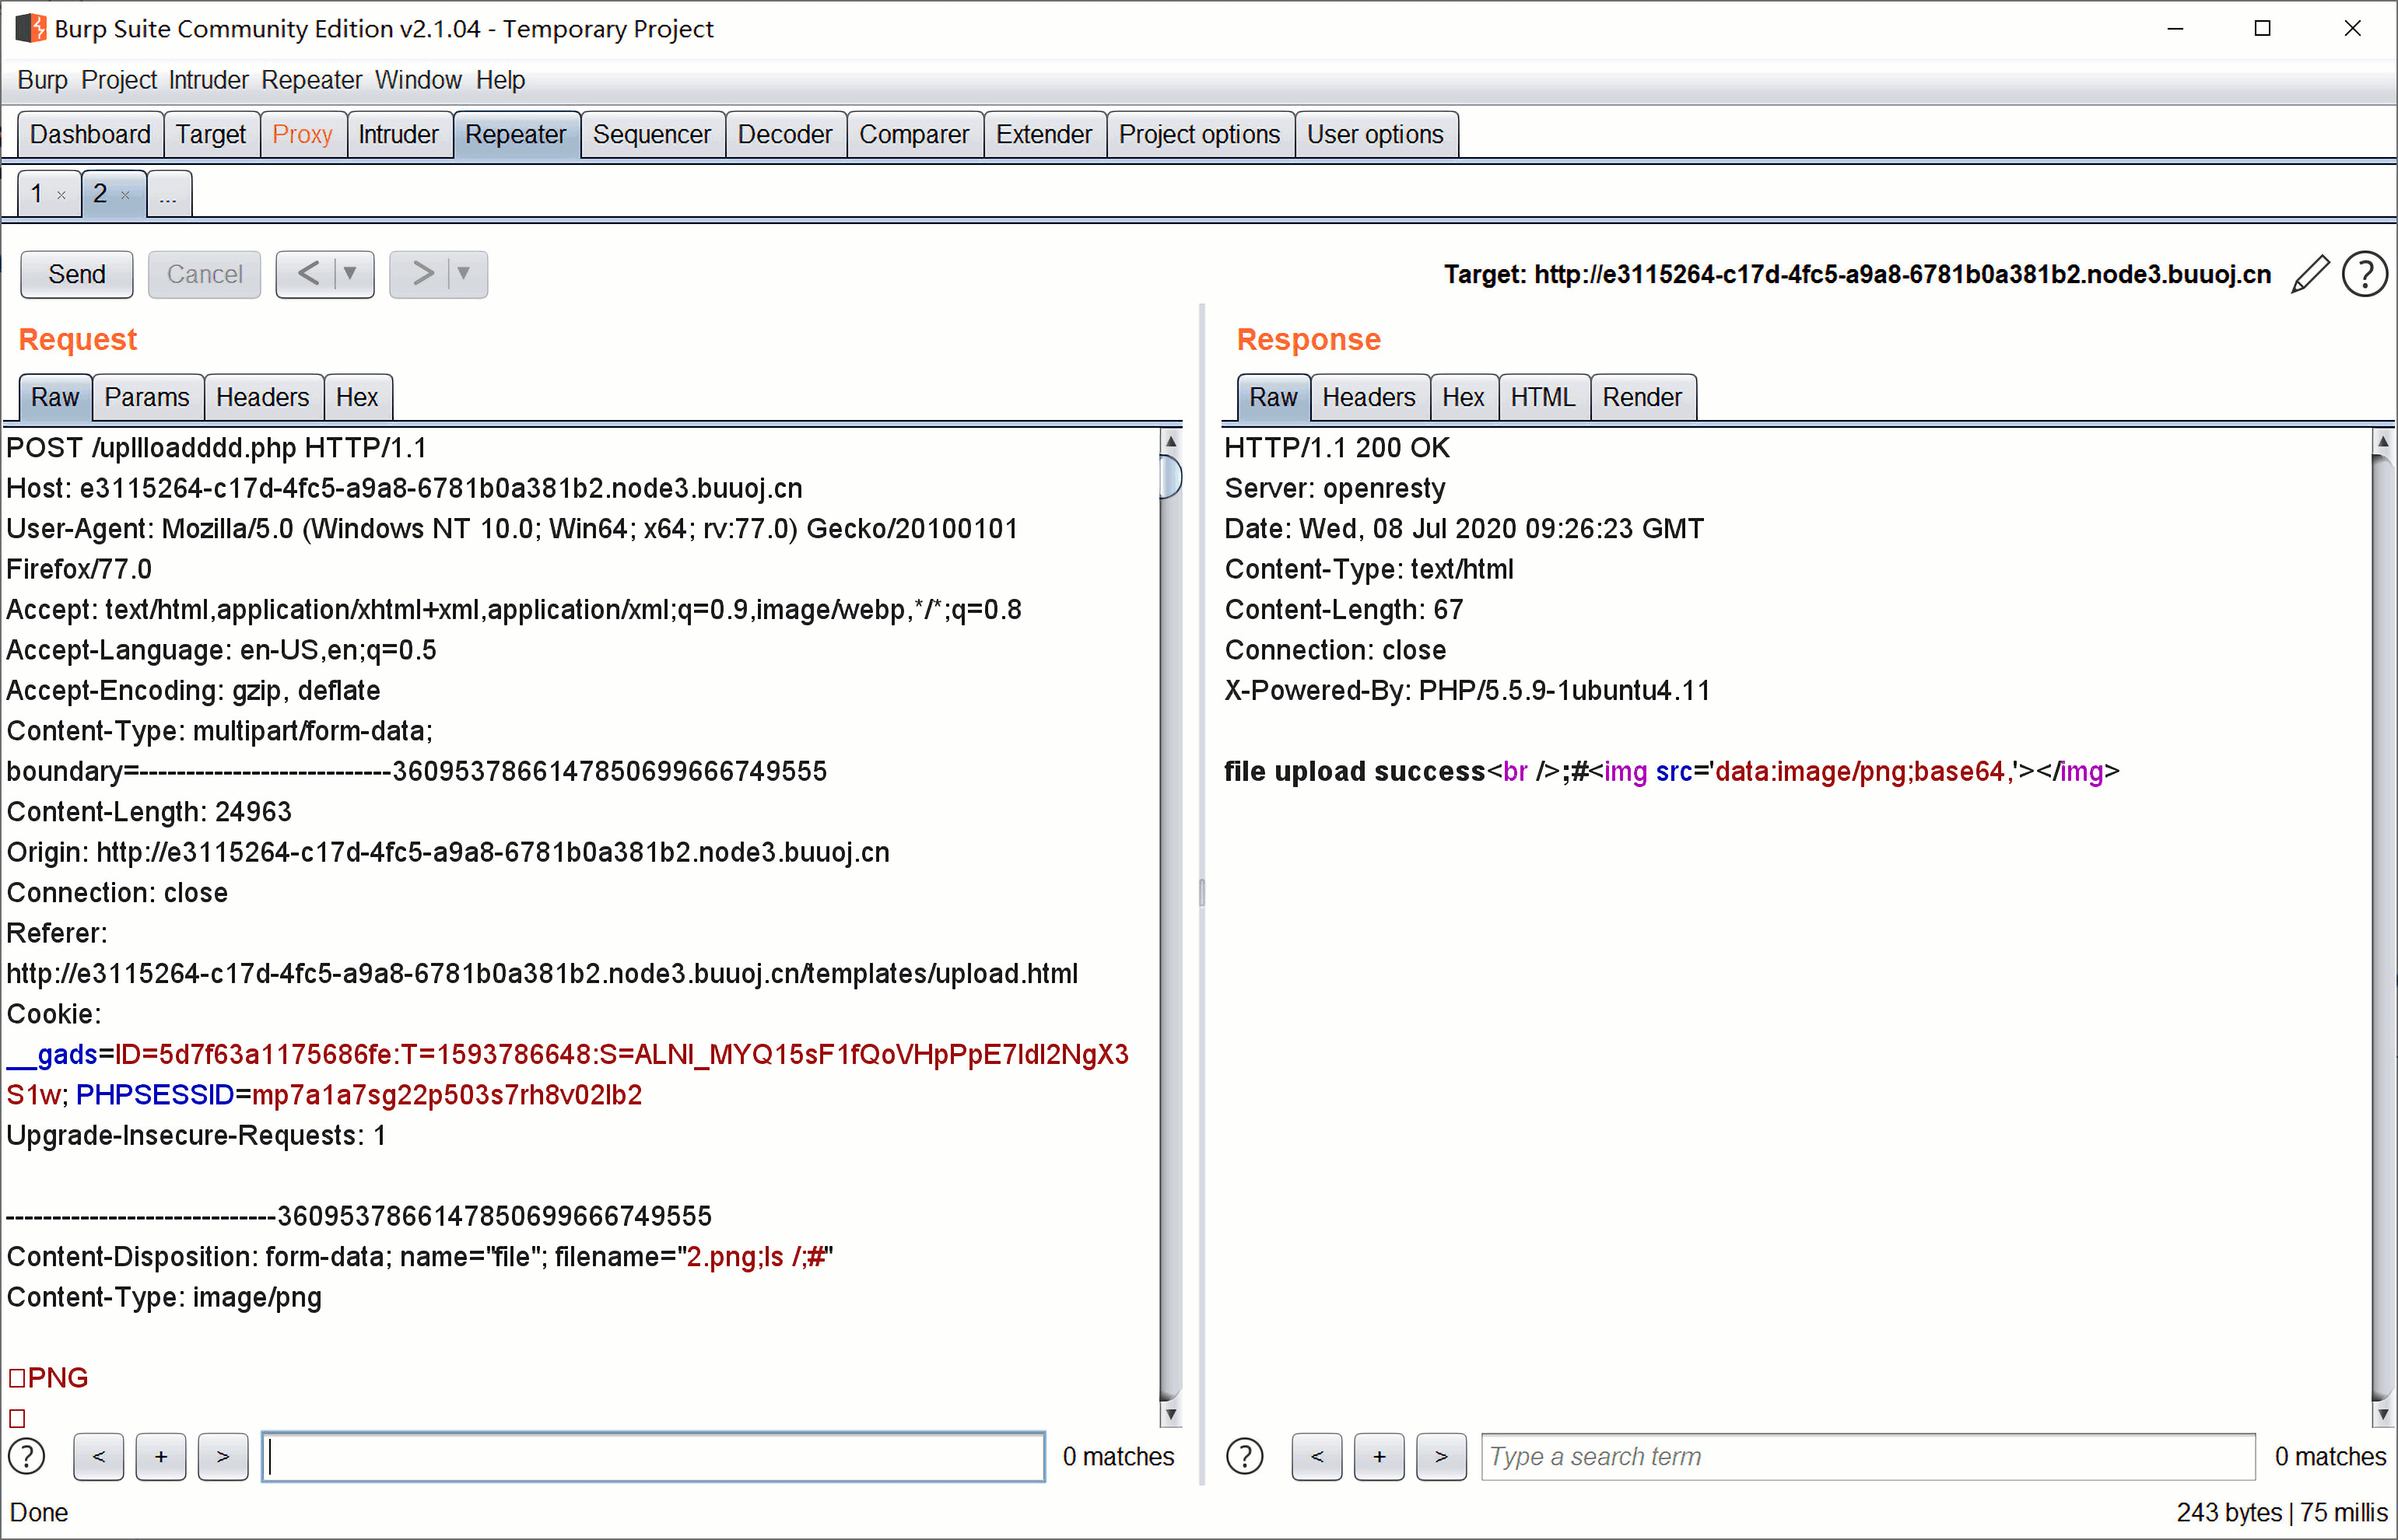Screen dimensions: 2398x1540
Task: Click plus options button in request search
Action: tap(161, 1456)
